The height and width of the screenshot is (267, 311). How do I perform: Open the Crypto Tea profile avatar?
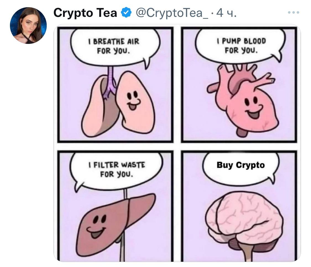(x=28, y=26)
